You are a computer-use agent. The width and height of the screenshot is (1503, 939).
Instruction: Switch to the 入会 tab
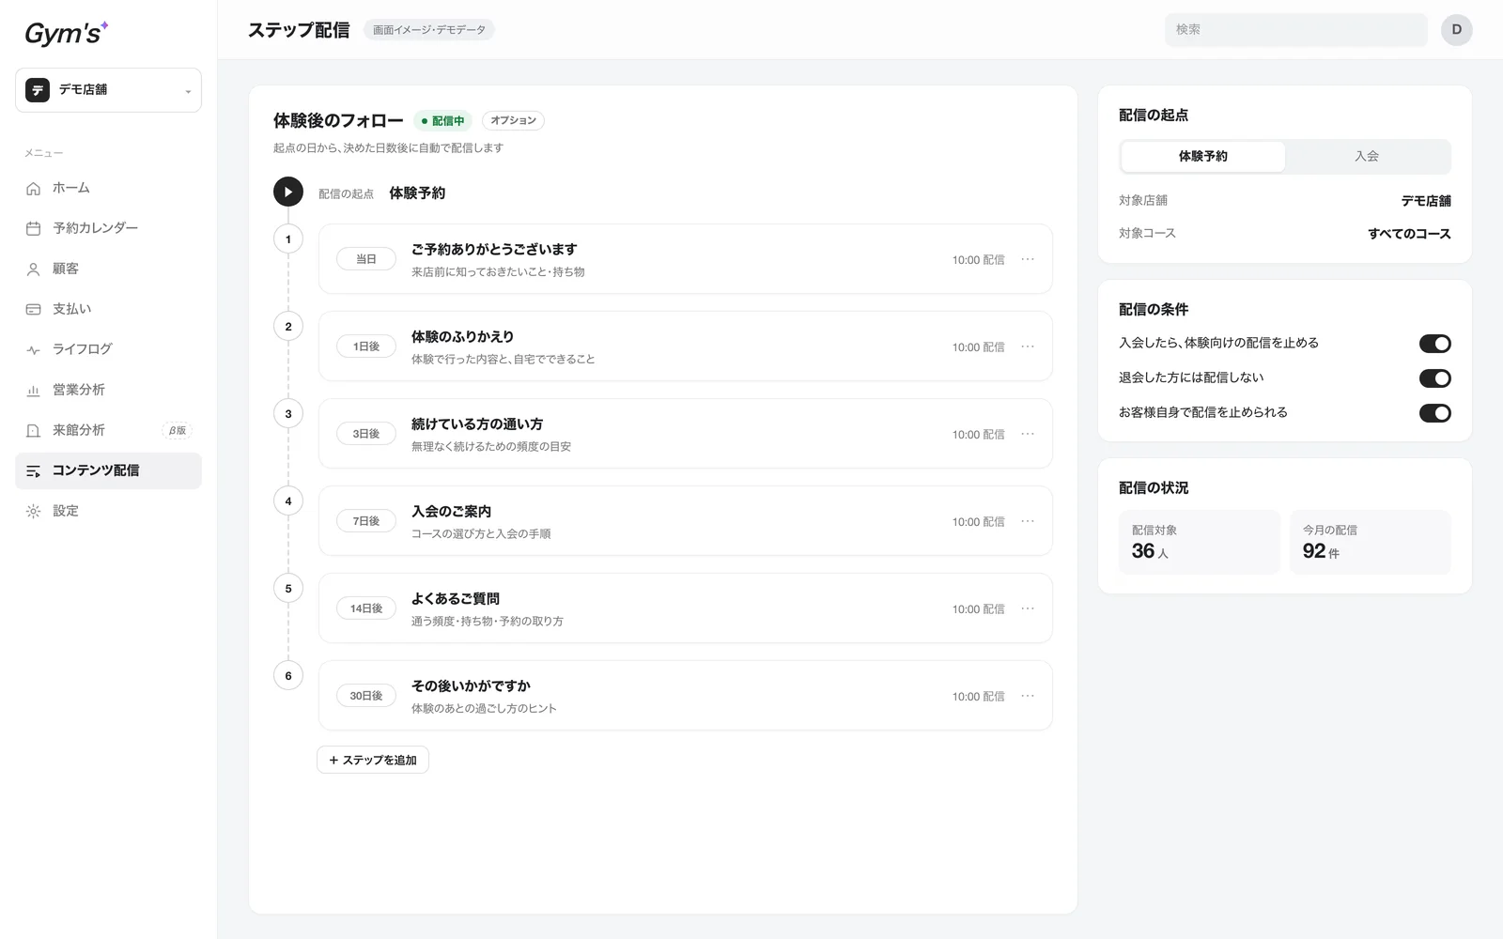pyautogui.click(x=1367, y=156)
